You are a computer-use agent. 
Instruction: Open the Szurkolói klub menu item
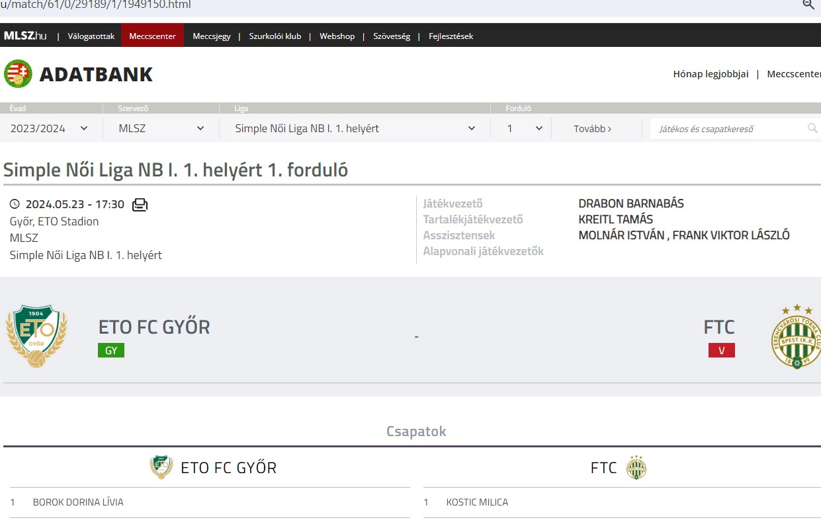(x=275, y=36)
